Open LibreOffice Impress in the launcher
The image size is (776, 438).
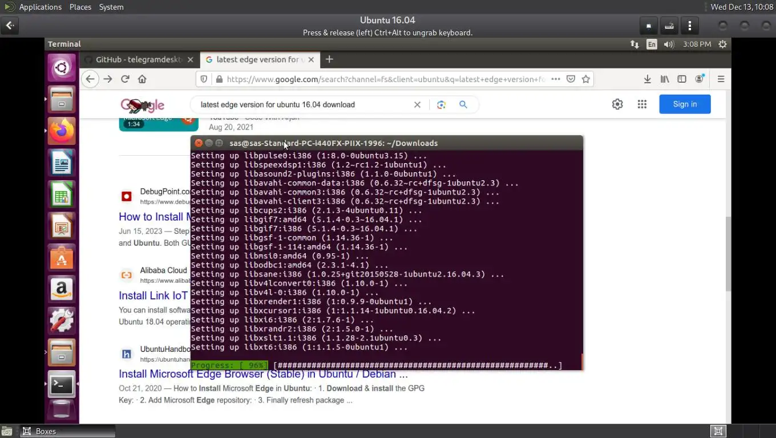click(x=62, y=226)
